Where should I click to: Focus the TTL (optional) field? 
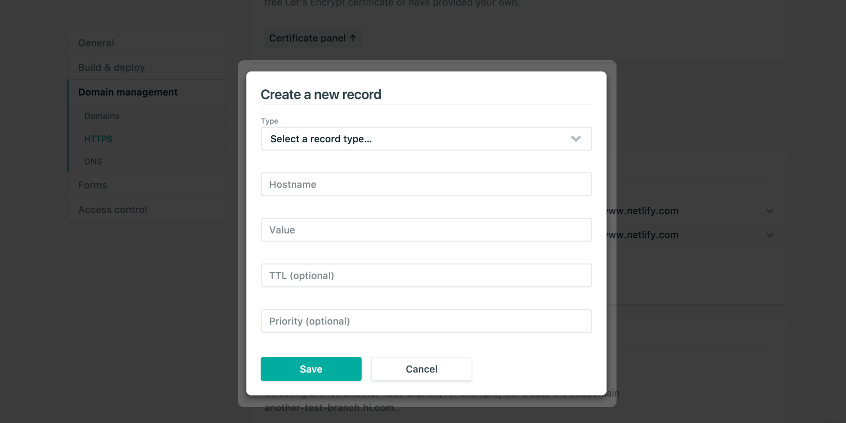(x=426, y=275)
